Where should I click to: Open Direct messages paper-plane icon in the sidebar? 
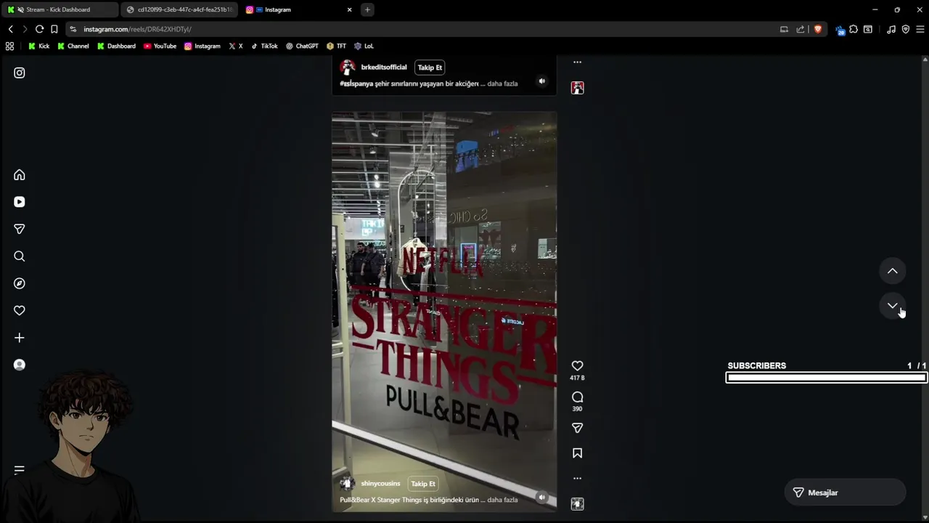[x=20, y=229]
